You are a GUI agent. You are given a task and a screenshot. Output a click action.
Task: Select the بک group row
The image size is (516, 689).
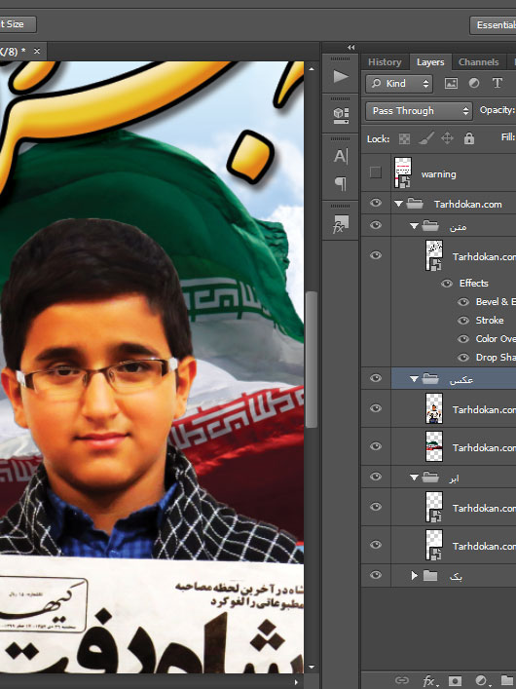click(x=438, y=576)
